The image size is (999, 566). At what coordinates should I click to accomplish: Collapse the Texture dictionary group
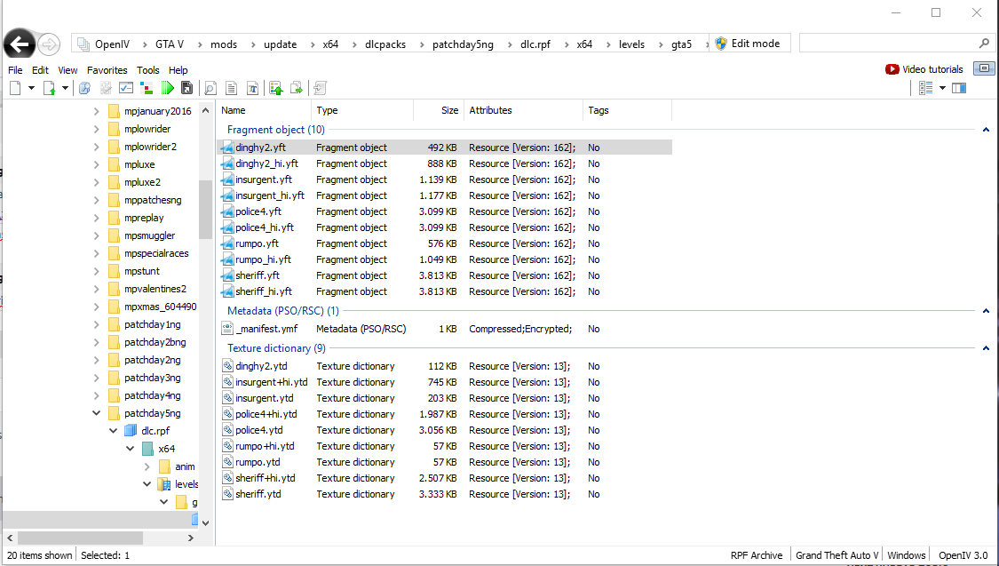[x=986, y=348]
